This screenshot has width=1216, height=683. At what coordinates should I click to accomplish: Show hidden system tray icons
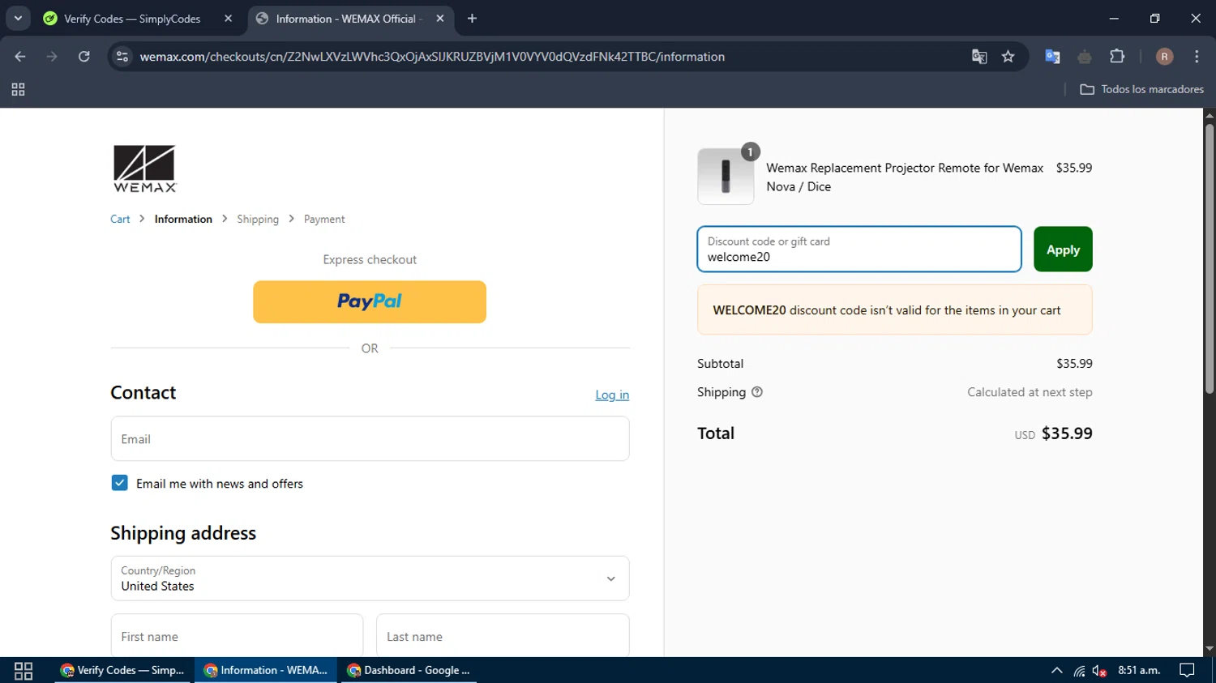point(1056,670)
